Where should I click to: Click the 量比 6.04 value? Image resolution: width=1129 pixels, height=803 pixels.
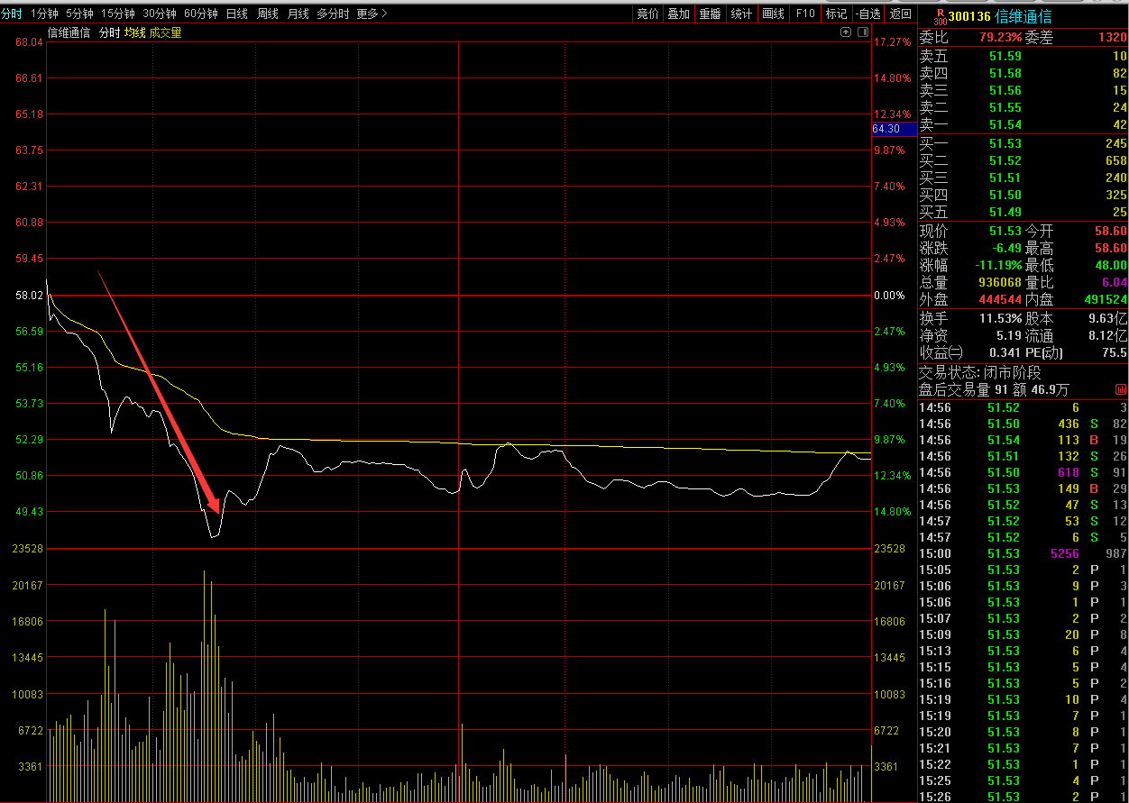pyautogui.click(x=1114, y=282)
